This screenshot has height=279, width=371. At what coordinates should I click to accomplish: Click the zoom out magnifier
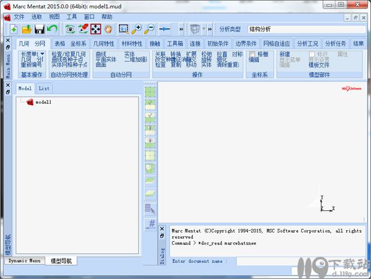[x=149, y=29]
